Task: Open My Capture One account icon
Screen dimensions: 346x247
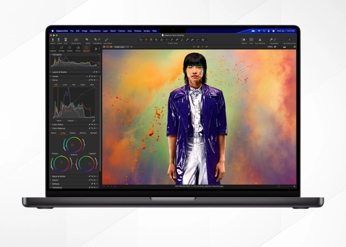Action: (289, 39)
